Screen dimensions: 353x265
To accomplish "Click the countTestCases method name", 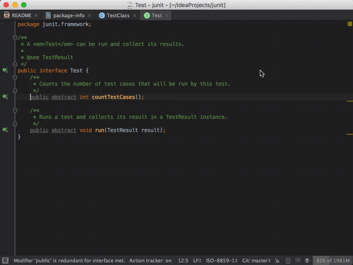I will coord(113,97).
